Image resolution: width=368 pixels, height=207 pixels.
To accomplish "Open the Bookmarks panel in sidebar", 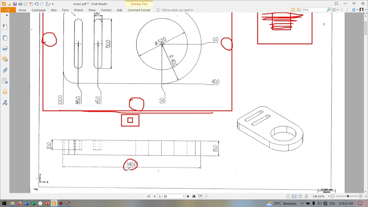I will click(x=5, y=27).
